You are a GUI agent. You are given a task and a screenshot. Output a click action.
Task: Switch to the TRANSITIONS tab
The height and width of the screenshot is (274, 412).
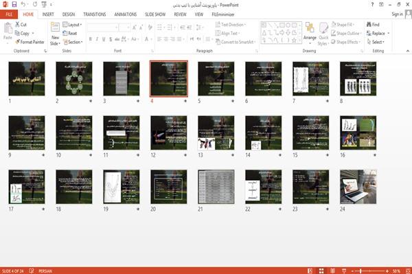click(95, 14)
